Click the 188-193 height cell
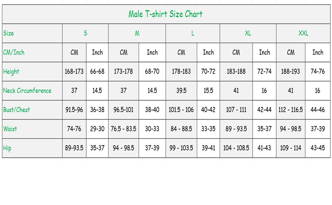 (291, 71)
